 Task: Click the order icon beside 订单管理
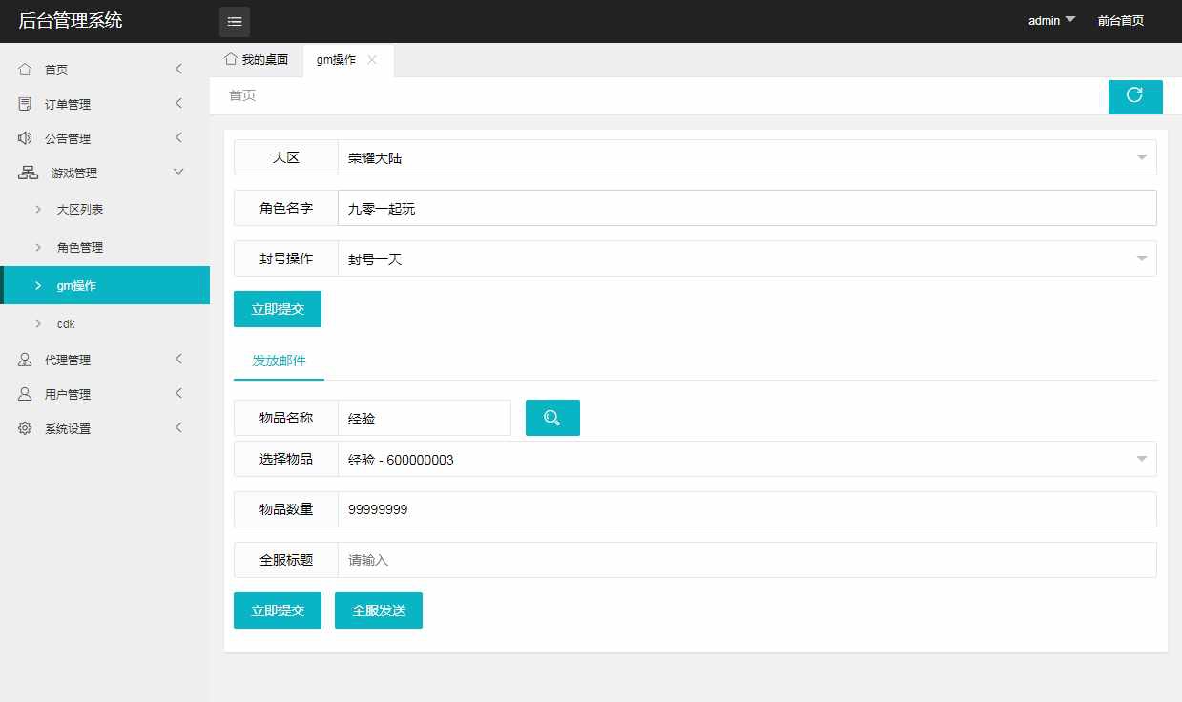click(x=25, y=104)
